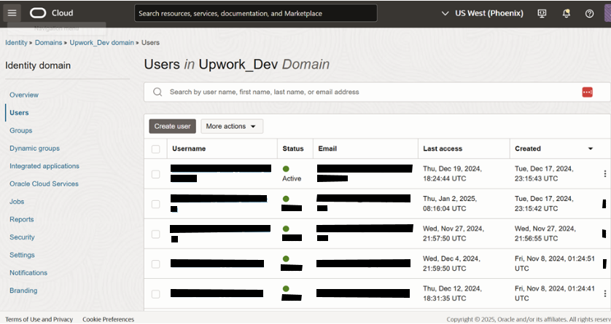
Task: Check the first user row checkbox
Action: tap(155, 174)
